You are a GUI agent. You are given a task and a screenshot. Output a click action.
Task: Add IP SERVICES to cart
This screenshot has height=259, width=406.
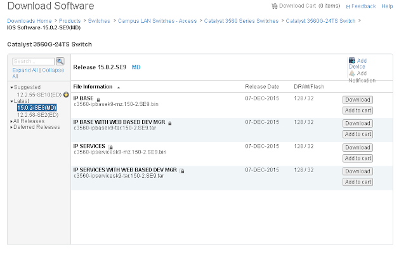click(358, 158)
